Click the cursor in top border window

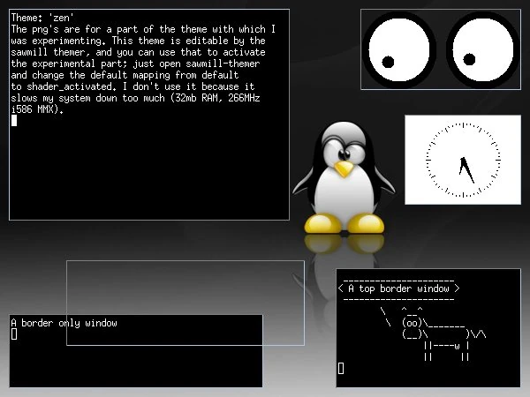point(341,368)
